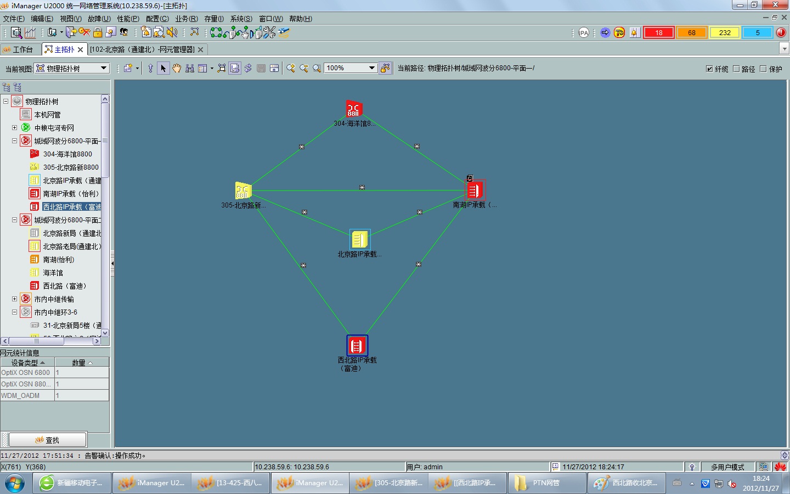Toggle the 纤缆 checkbox
Screen dimensions: 790x494
click(709, 69)
